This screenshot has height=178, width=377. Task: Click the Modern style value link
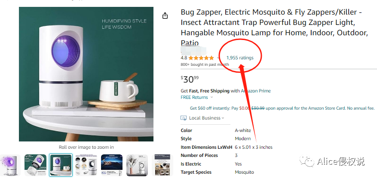point(242,138)
